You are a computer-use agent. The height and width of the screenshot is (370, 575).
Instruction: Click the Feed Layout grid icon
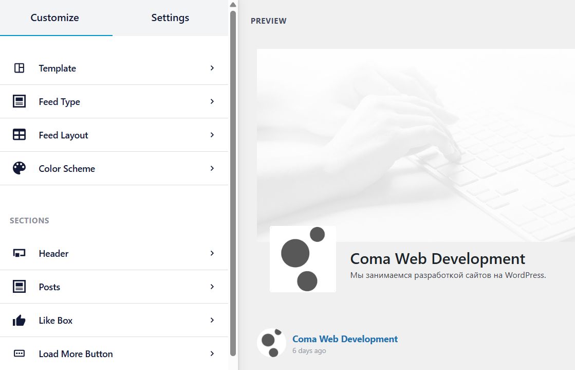(x=19, y=134)
